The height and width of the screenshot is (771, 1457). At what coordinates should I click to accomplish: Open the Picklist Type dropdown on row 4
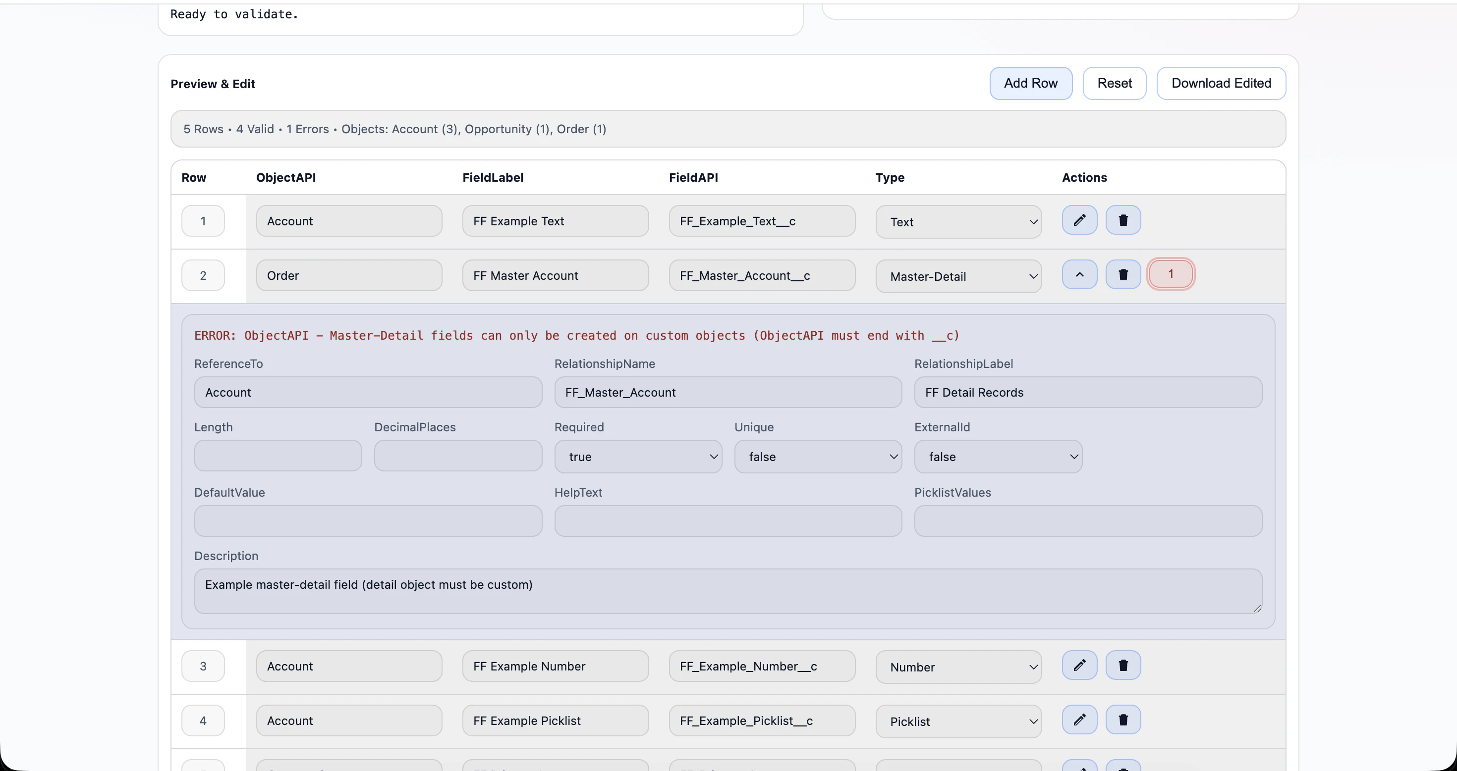click(958, 721)
